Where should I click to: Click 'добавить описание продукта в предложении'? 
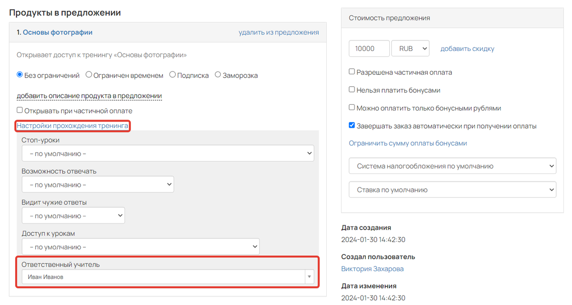pyautogui.click(x=89, y=96)
